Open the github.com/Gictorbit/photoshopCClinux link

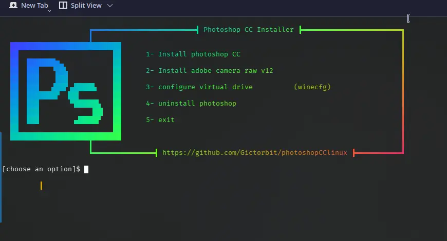254,152
